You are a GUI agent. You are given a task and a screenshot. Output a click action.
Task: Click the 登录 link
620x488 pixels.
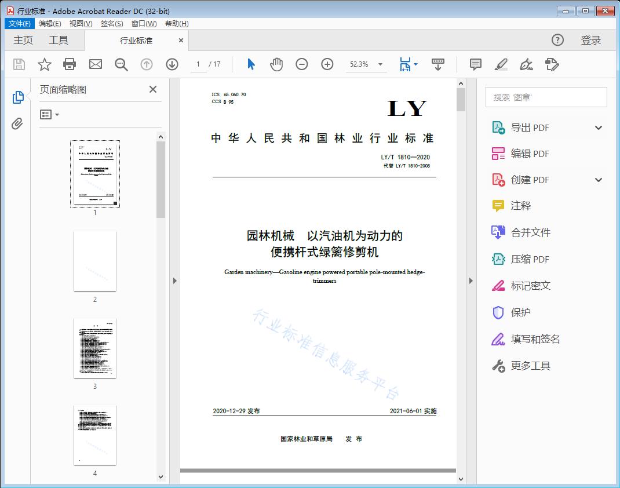592,40
